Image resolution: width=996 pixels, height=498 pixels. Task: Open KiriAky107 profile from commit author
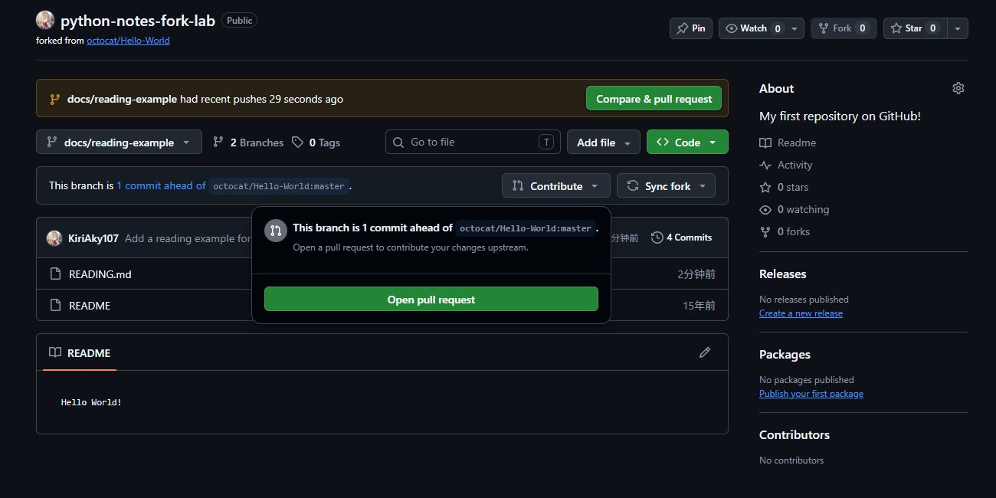[93, 238]
